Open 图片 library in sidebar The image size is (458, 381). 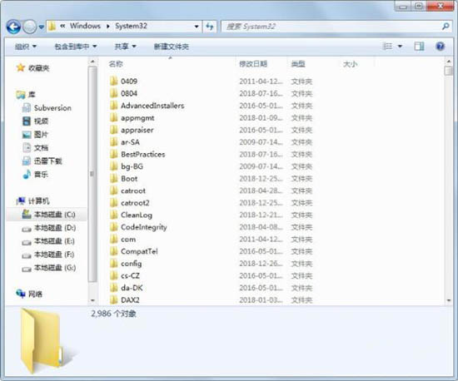coord(35,134)
